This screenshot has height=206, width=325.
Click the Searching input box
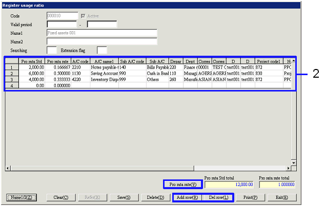52,50
